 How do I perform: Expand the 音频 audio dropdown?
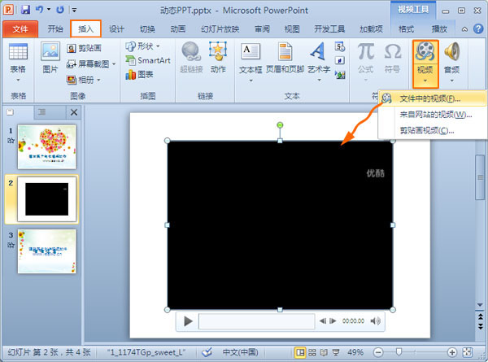pos(452,81)
